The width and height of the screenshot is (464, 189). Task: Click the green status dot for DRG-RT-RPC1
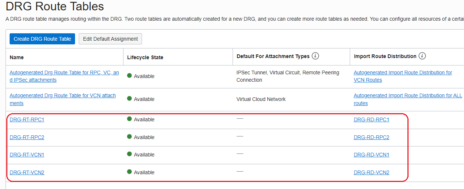tap(129, 119)
